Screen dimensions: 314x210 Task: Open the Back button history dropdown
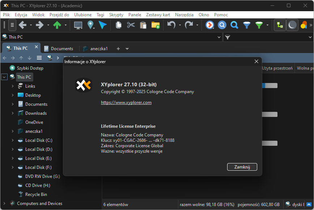pos(31,25)
